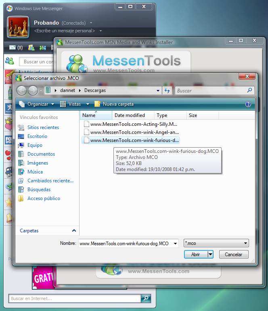
Task: Click the chess avatar picture in Messenger
Action: [18, 27]
